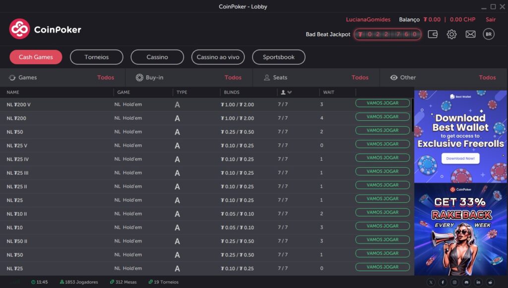
Task: Toggle the Other eye visibility filter
Action: pos(393,78)
